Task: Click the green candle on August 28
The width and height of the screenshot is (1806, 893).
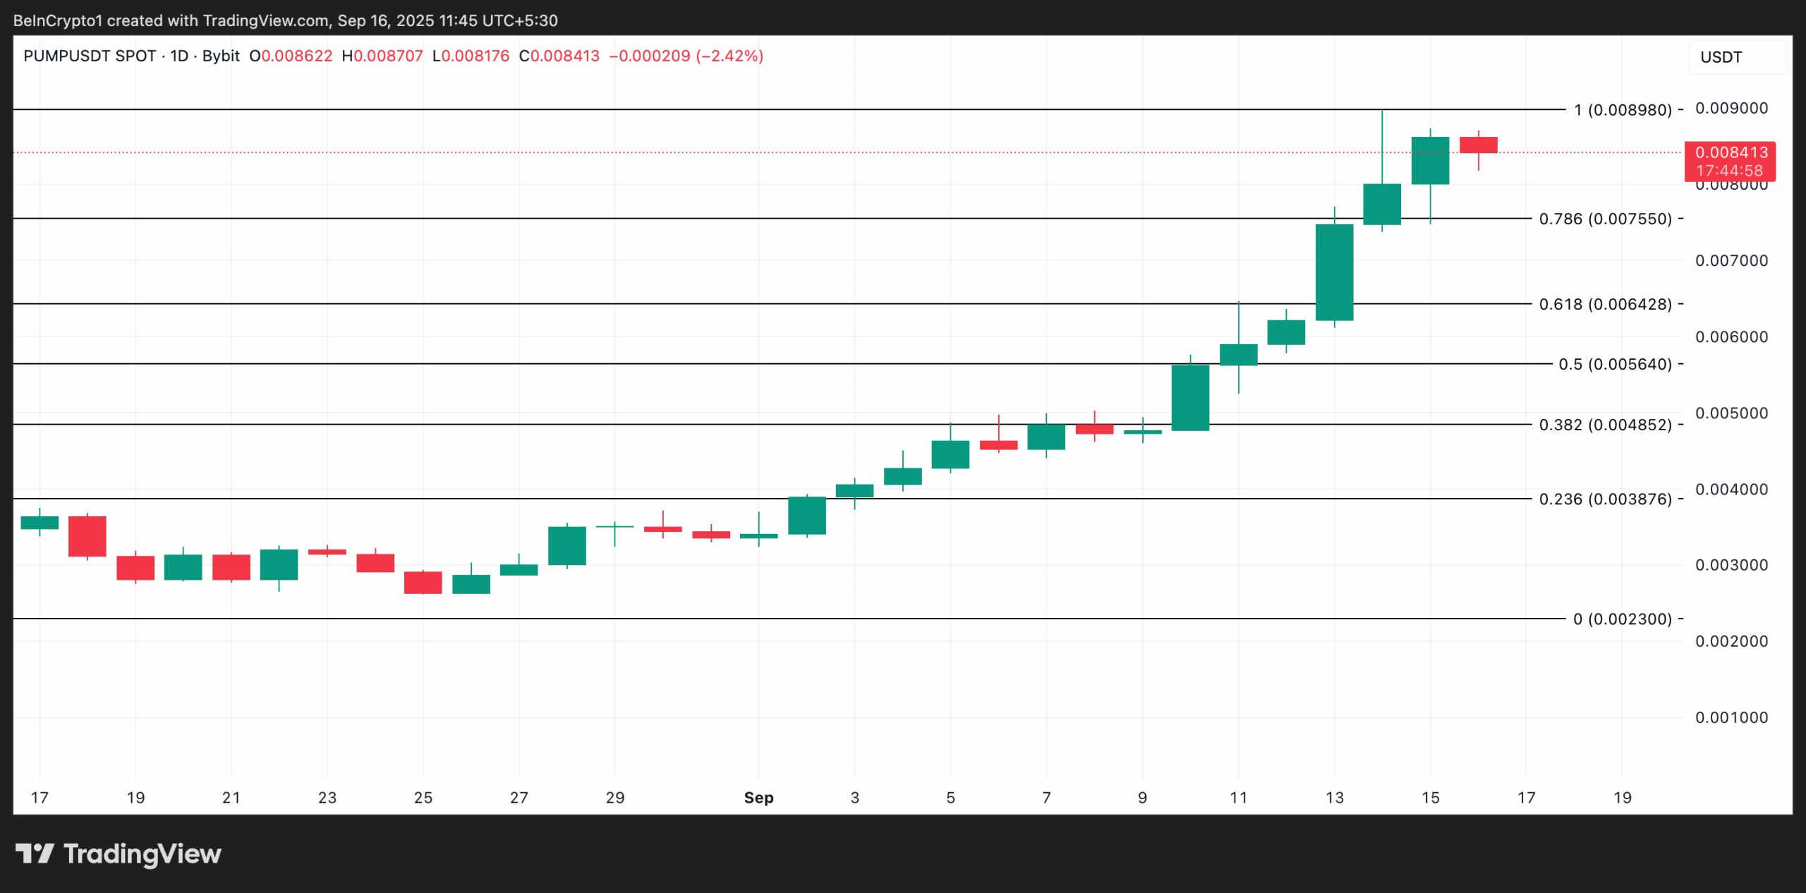Action: coord(567,545)
